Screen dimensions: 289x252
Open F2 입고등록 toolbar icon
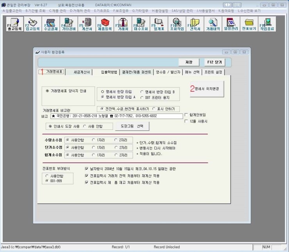(33, 24)
